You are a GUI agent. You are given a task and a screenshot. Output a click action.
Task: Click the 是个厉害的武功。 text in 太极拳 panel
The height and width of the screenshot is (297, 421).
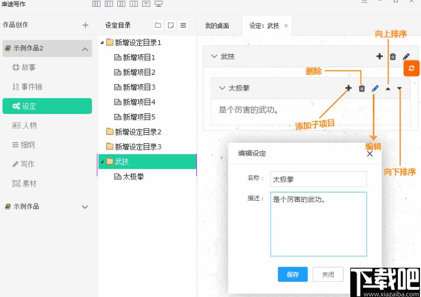248,110
